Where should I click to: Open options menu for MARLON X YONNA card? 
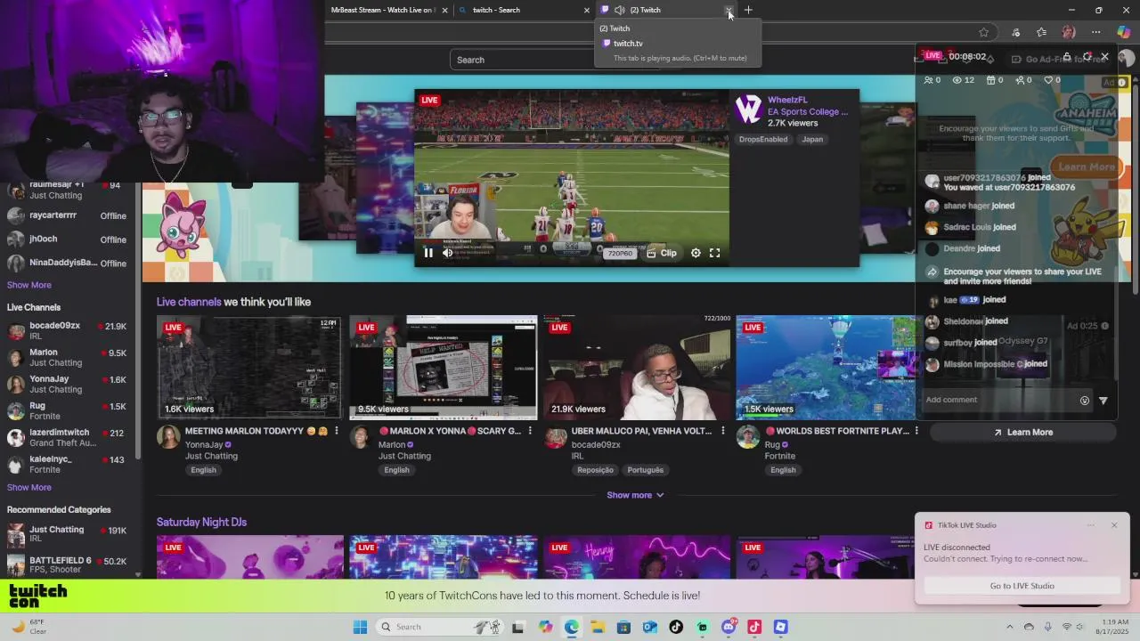(530, 431)
